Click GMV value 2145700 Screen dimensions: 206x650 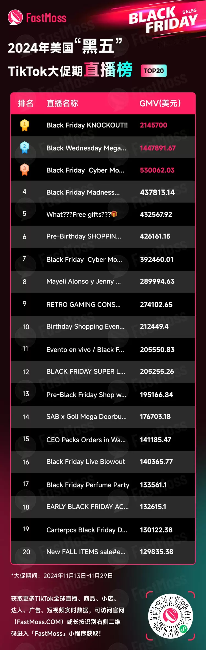tap(153, 125)
